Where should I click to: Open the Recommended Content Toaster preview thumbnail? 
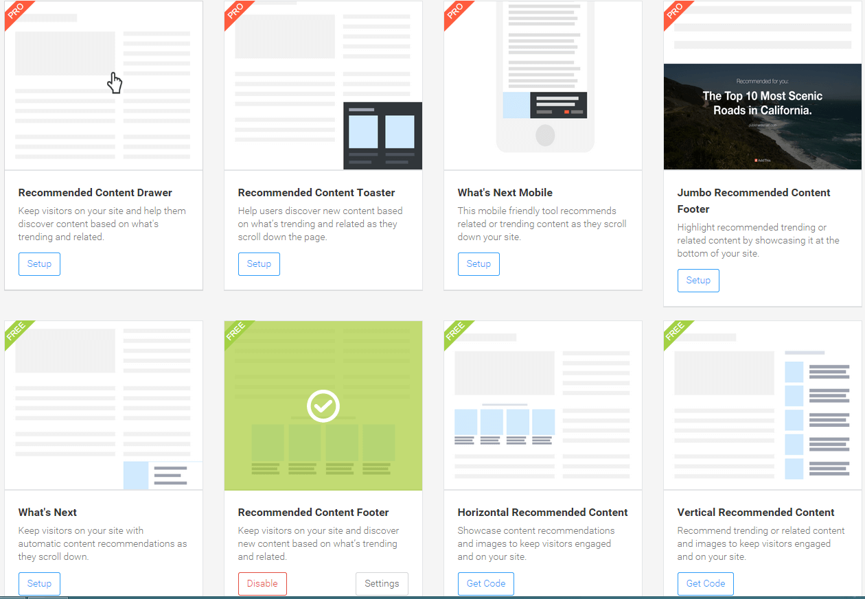click(x=323, y=85)
